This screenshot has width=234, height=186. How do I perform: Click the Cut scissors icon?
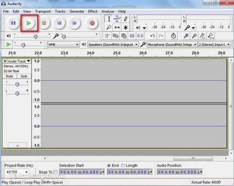tap(107, 36)
